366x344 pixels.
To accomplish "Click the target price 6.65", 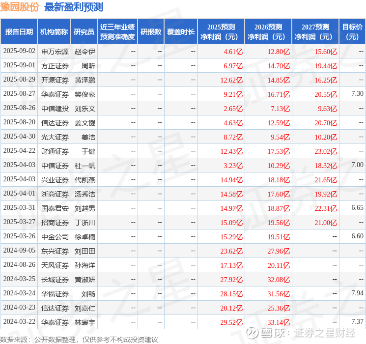I will tap(357, 207).
